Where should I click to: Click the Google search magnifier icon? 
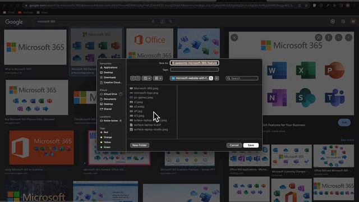click(x=171, y=21)
